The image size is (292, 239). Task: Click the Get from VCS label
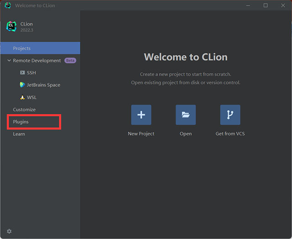pyautogui.click(x=230, y=133)
